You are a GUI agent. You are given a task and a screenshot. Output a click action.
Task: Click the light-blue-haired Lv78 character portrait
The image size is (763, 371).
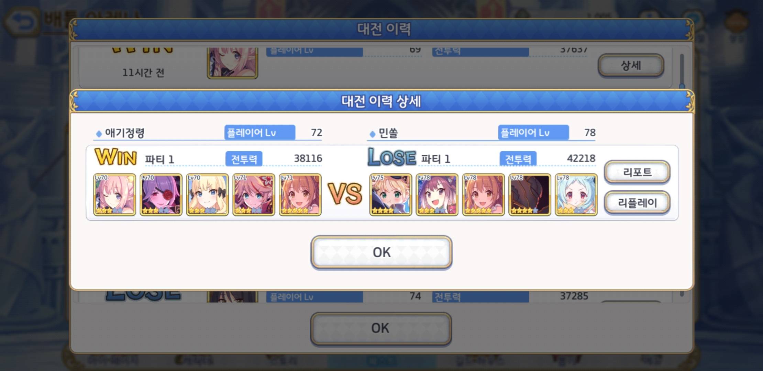pyautogui.click(x=576, y=194)
